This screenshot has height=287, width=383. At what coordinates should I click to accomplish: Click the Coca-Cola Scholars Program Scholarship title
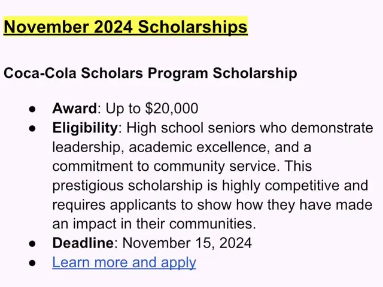pyautogui.click(x=150, y=73)
